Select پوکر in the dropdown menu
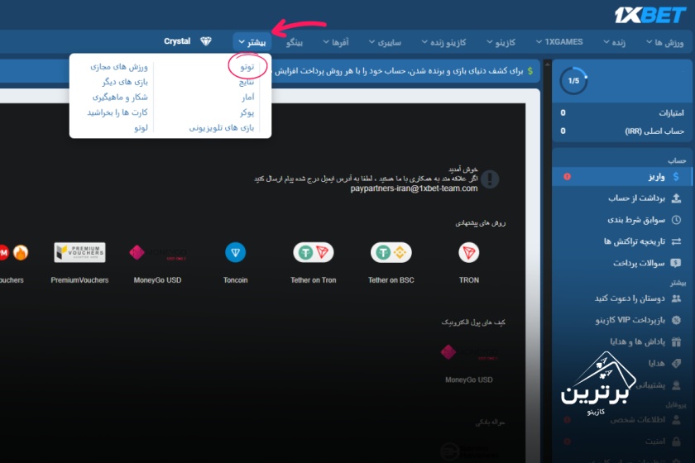 (247, 112)
